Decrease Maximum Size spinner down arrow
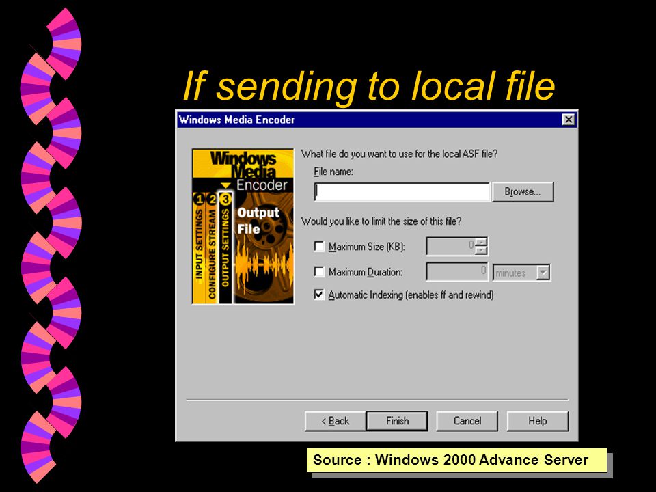Screen dimensions: 656x492 (481, 250)
